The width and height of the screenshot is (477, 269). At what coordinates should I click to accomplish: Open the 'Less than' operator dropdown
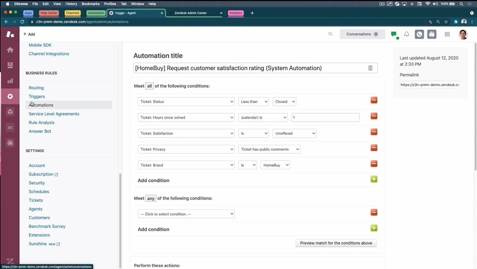tap(253, 102)
